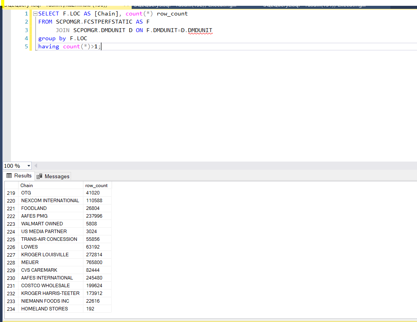Select row header 219
This screenshot has height=322, width=417.
[11, 193]
